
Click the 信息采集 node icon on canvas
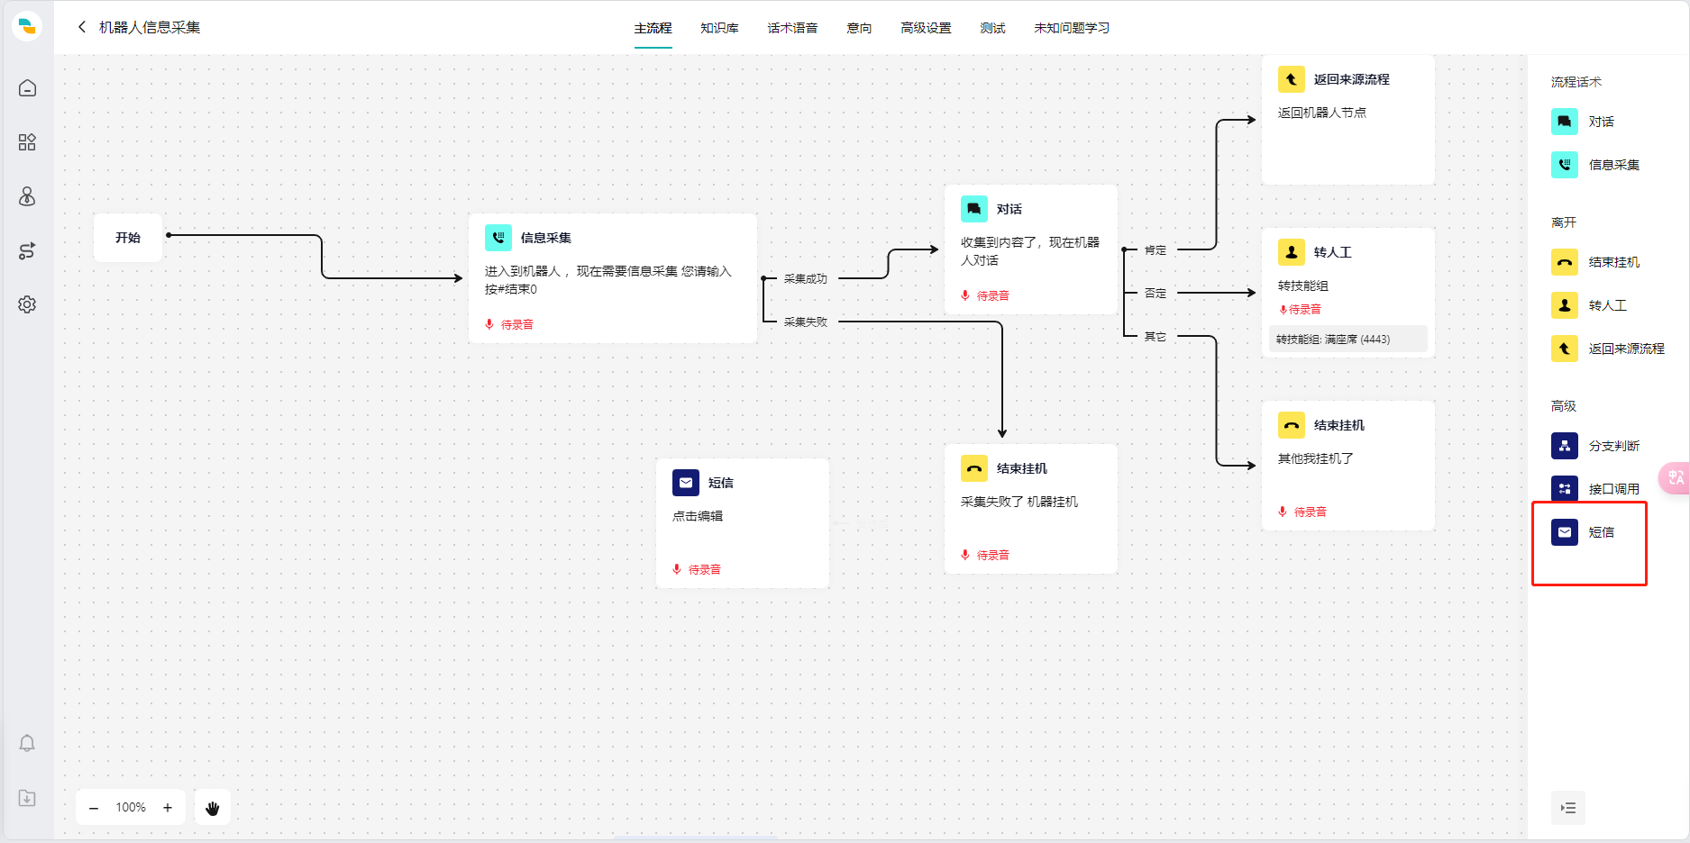coord(498,238)
